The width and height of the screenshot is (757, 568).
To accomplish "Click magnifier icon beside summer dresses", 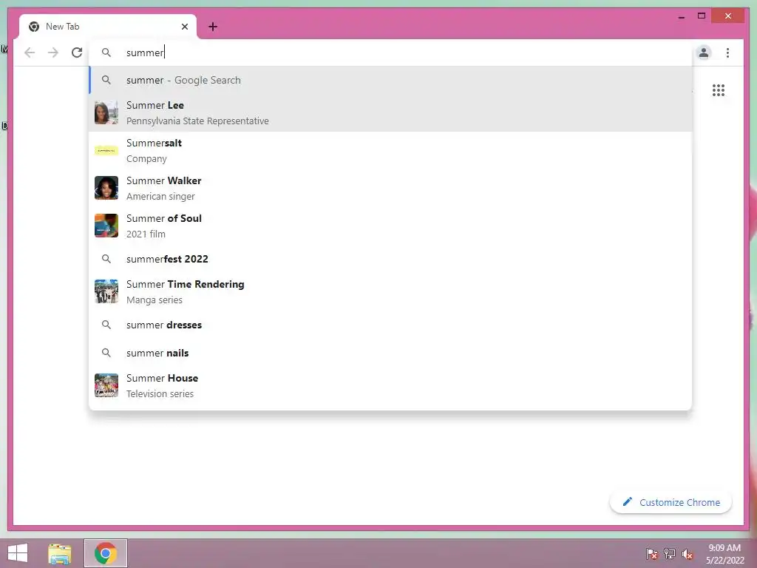I will (106, 325).
